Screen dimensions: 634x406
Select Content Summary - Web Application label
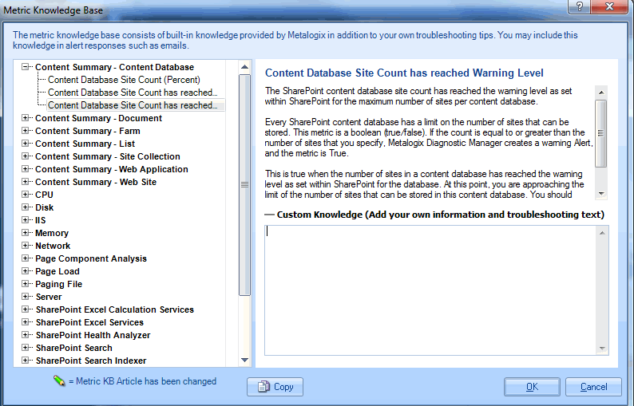click(x=112, y=169)
